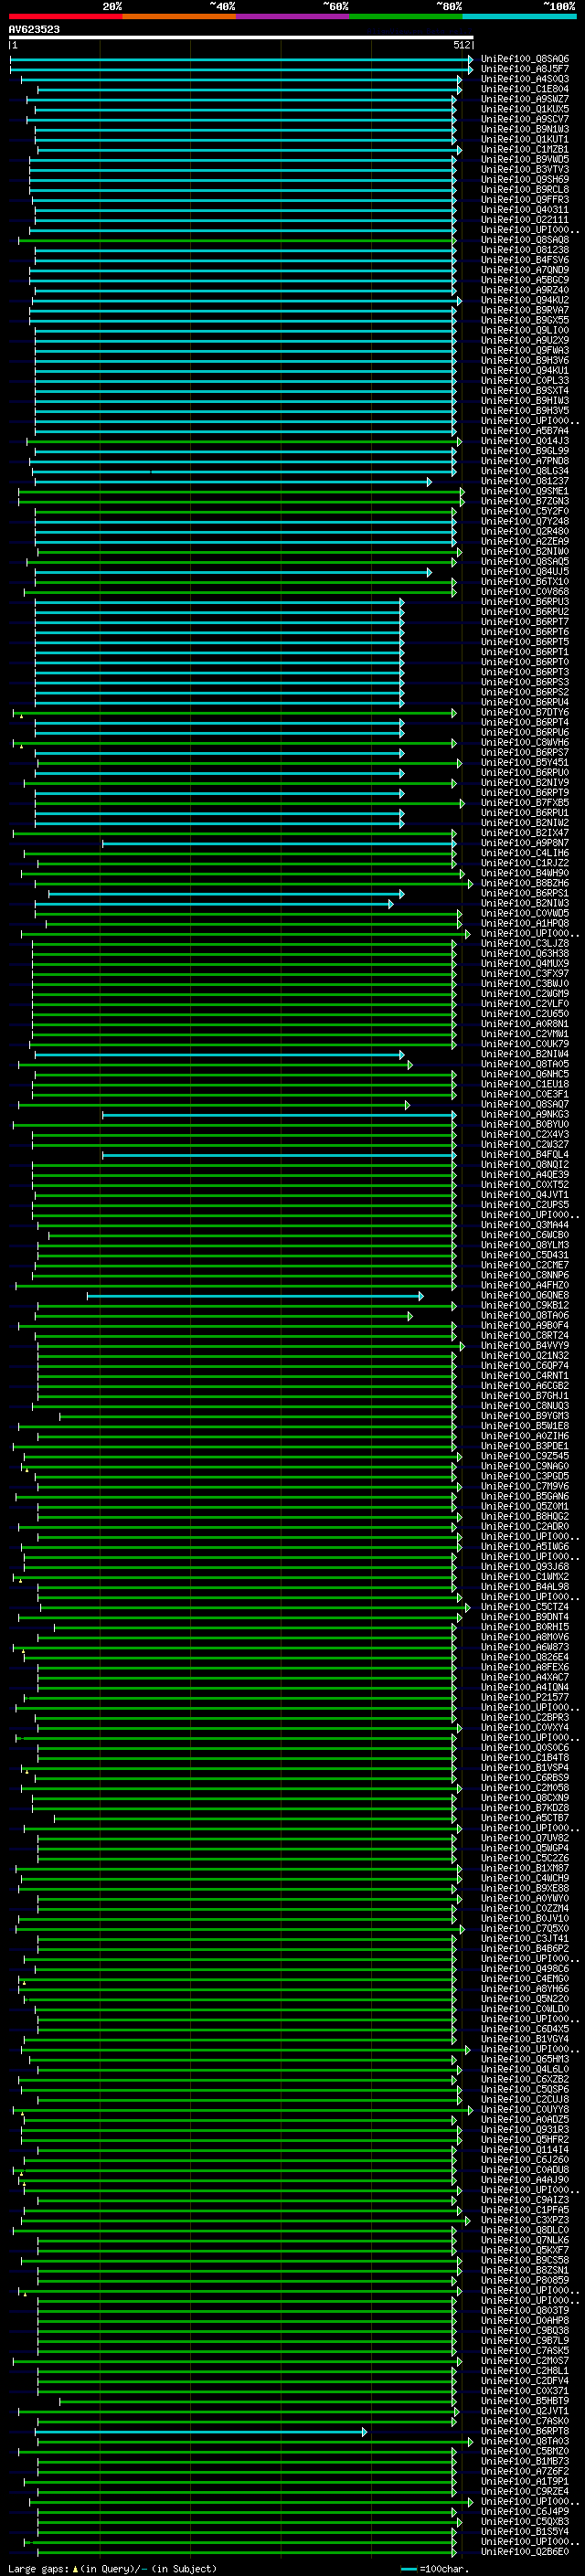
Task: Select UniRef100_C5Y2F0 label
Action: click(x=524, y=511)
